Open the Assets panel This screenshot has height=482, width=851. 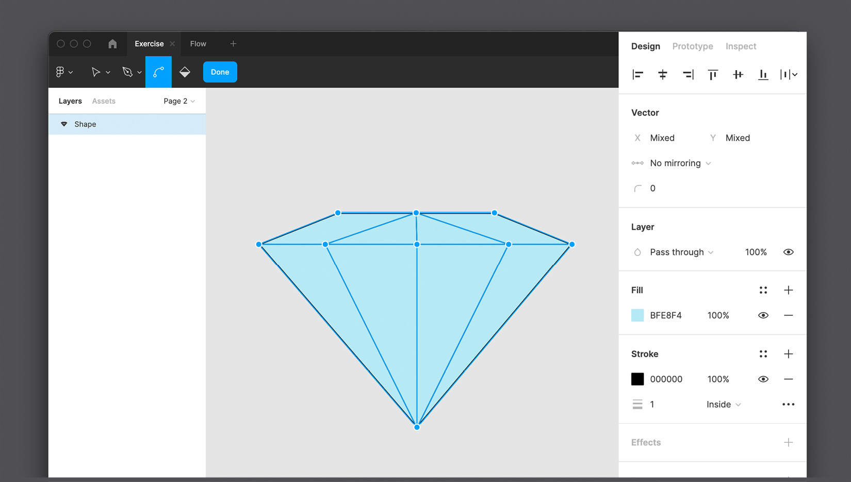[x=104, y=101]
